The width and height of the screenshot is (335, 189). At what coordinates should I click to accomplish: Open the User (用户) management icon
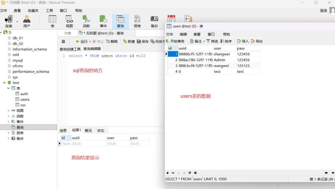pos(27,21)
